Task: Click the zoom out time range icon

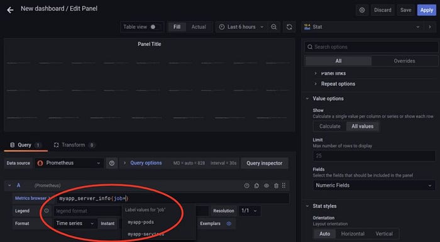Action: 274,27
